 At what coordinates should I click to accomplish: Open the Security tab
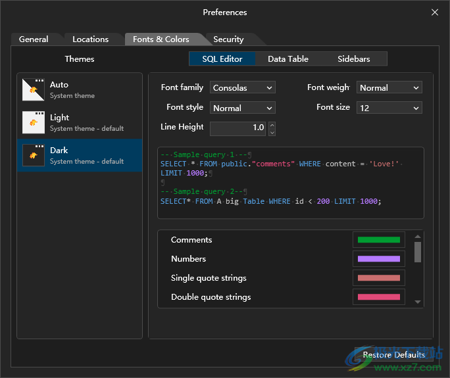[x=228, y=39]
